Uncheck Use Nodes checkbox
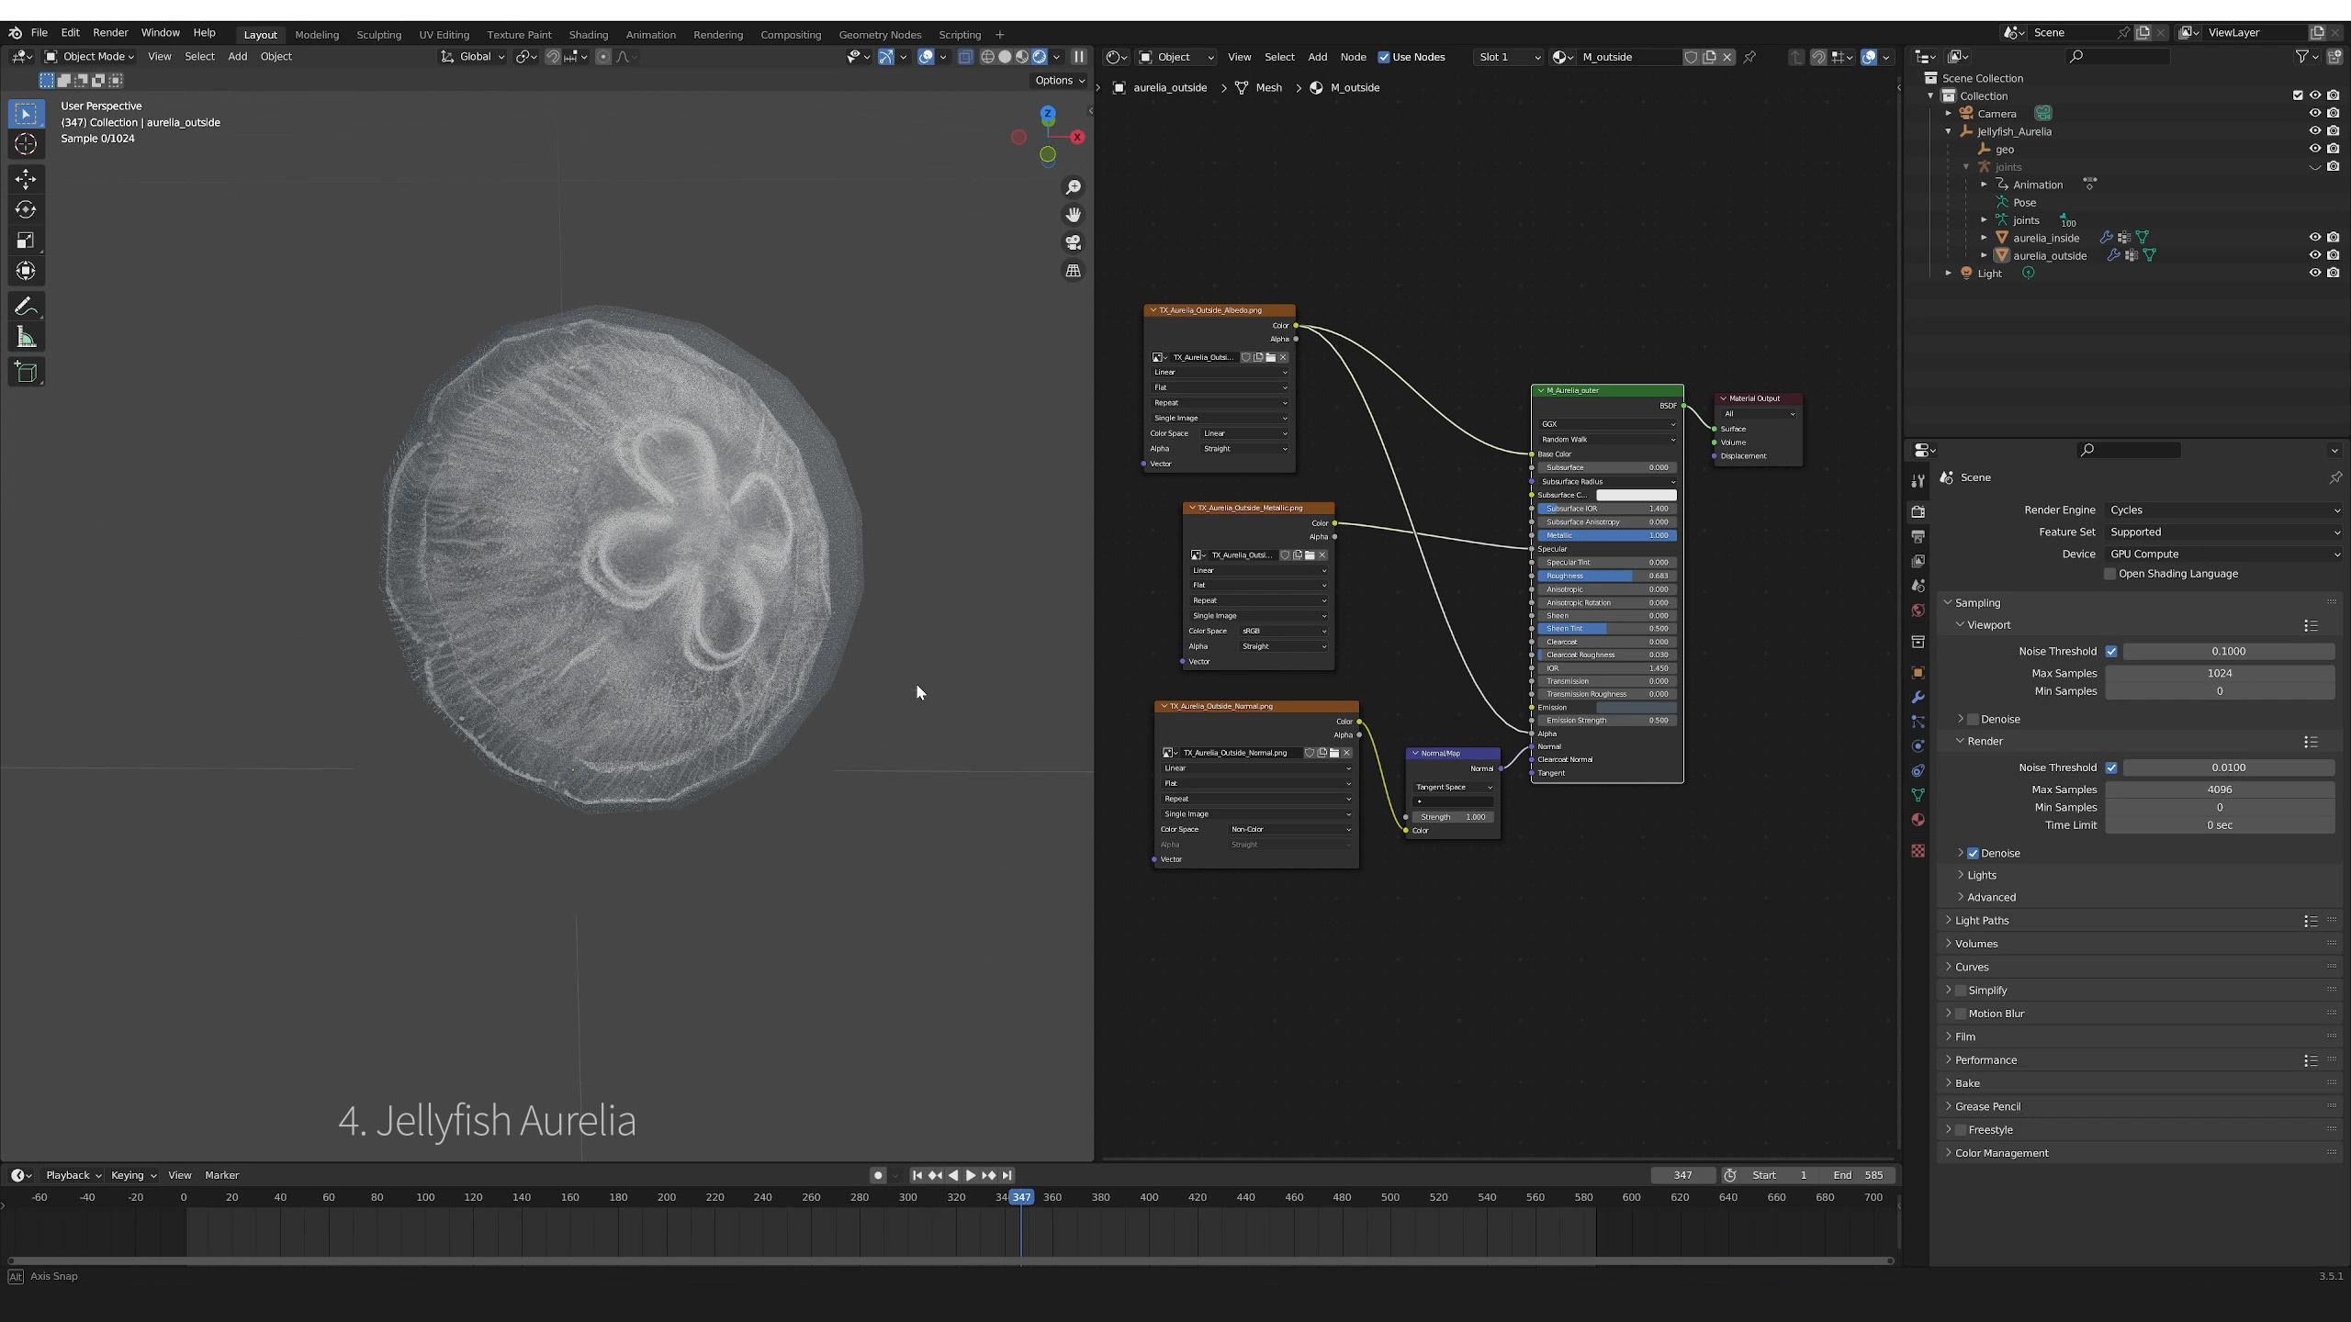Screen dimensions: 2351x1322 (1384, 57)
